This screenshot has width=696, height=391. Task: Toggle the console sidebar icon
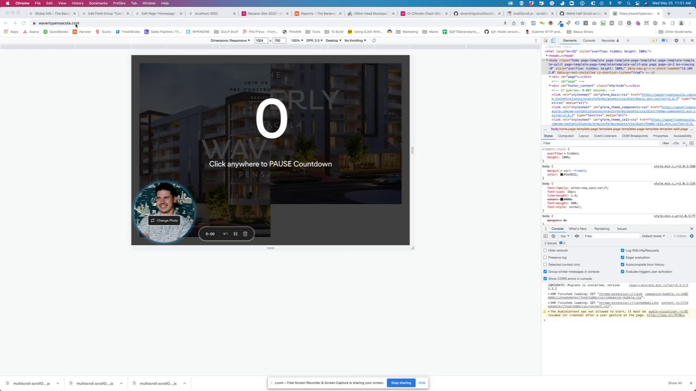[546, 236]
